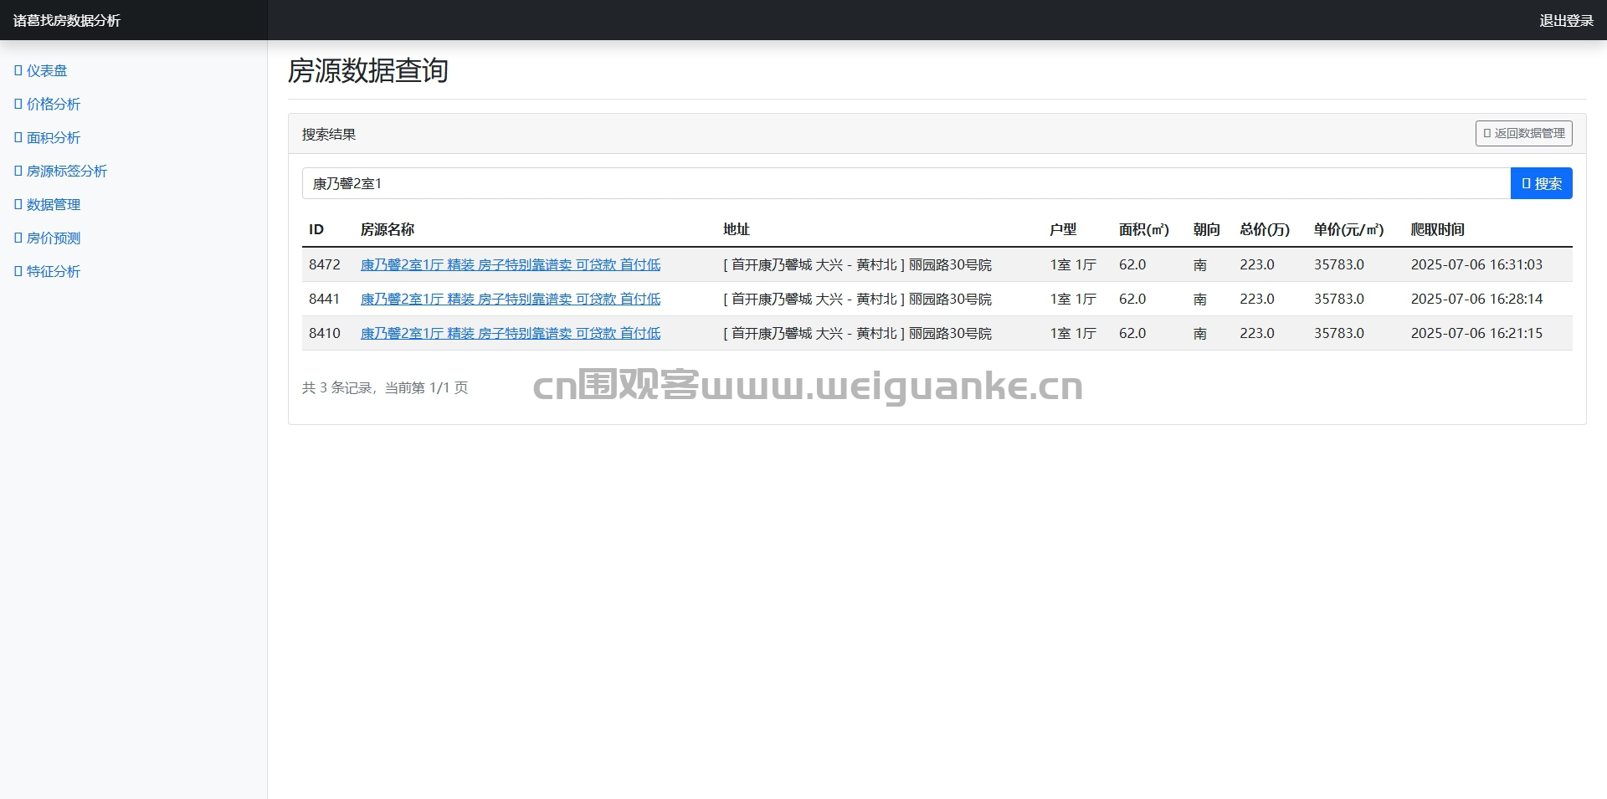The width and height of the screenshot is (1607, 799).
Task: Click orientation 南 in row 8441
Action: pos(1200,300)
